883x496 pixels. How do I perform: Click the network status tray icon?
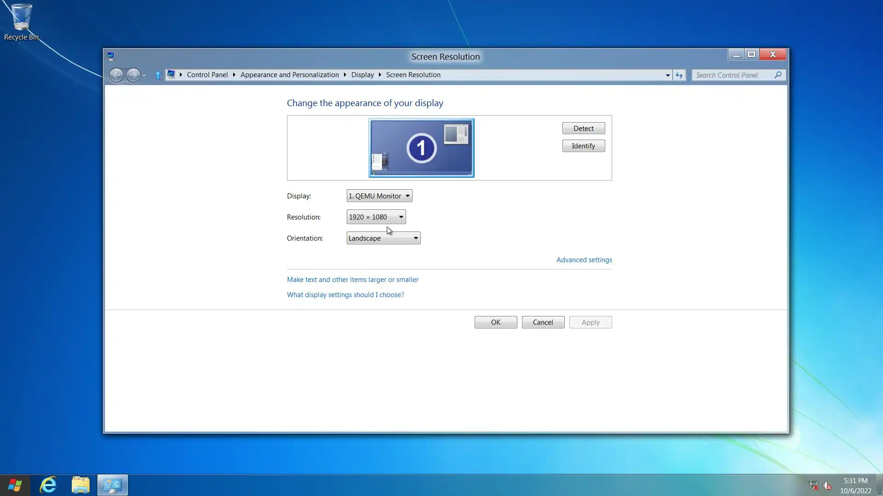813,485
